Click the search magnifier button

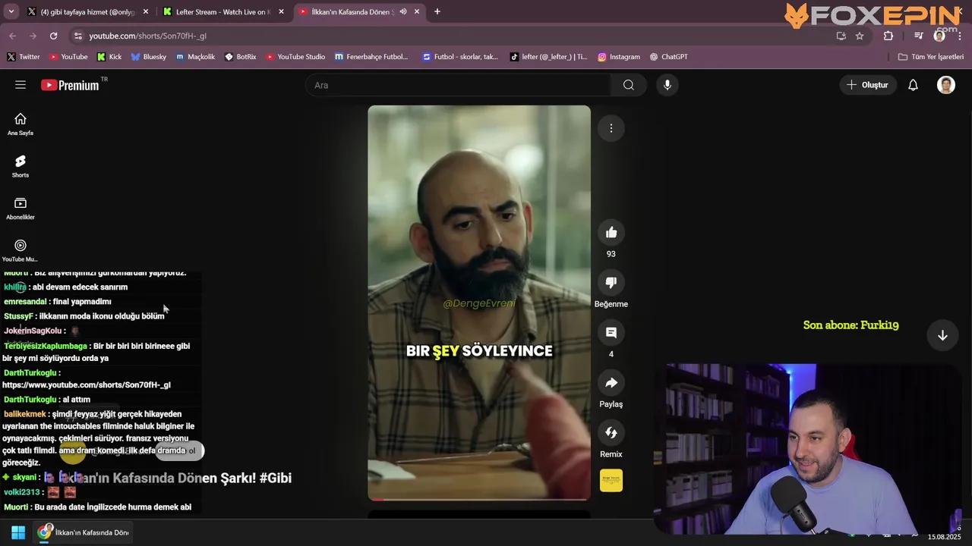[629, 85]
